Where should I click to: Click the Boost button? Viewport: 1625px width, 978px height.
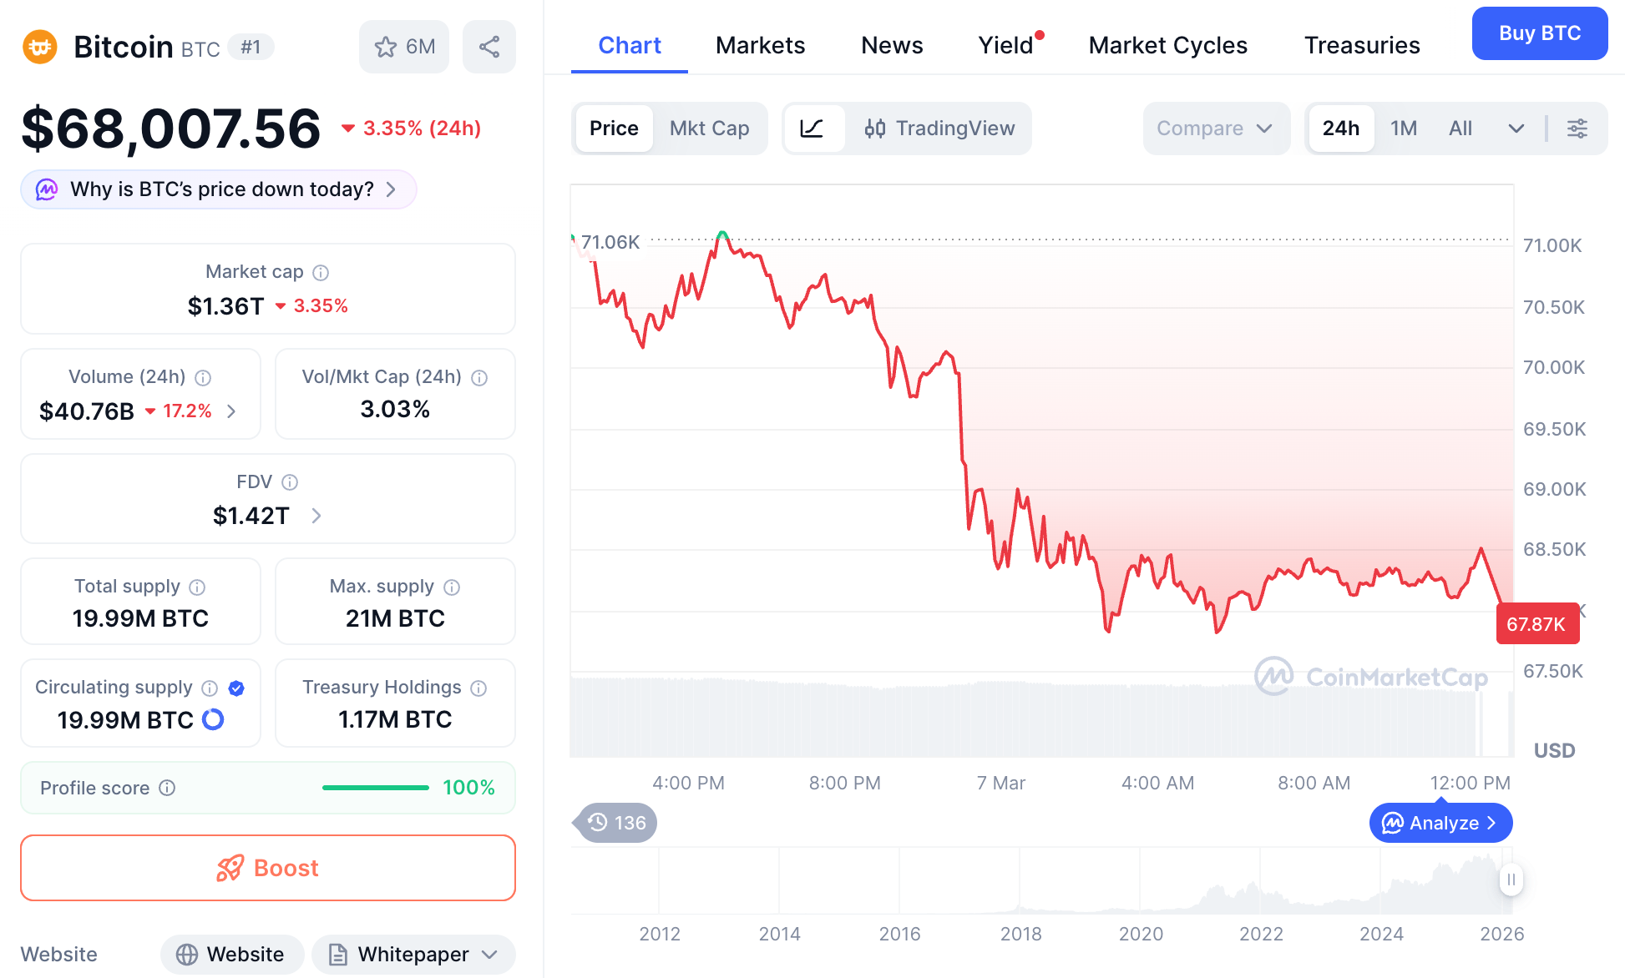pos(268,868)
